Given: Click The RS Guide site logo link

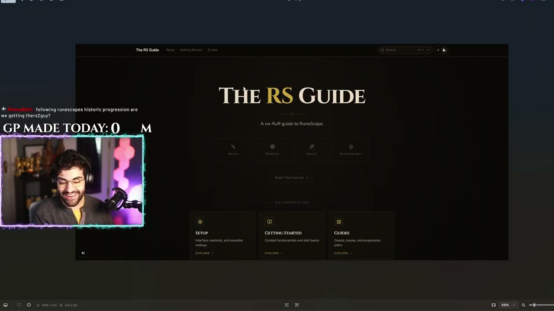Looking at the screenshot, I should [x=147, y=50].
